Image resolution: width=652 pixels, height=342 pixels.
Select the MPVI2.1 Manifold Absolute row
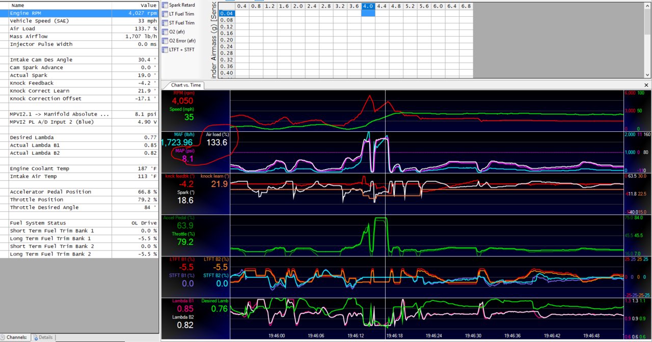click(x=79, y=114)
